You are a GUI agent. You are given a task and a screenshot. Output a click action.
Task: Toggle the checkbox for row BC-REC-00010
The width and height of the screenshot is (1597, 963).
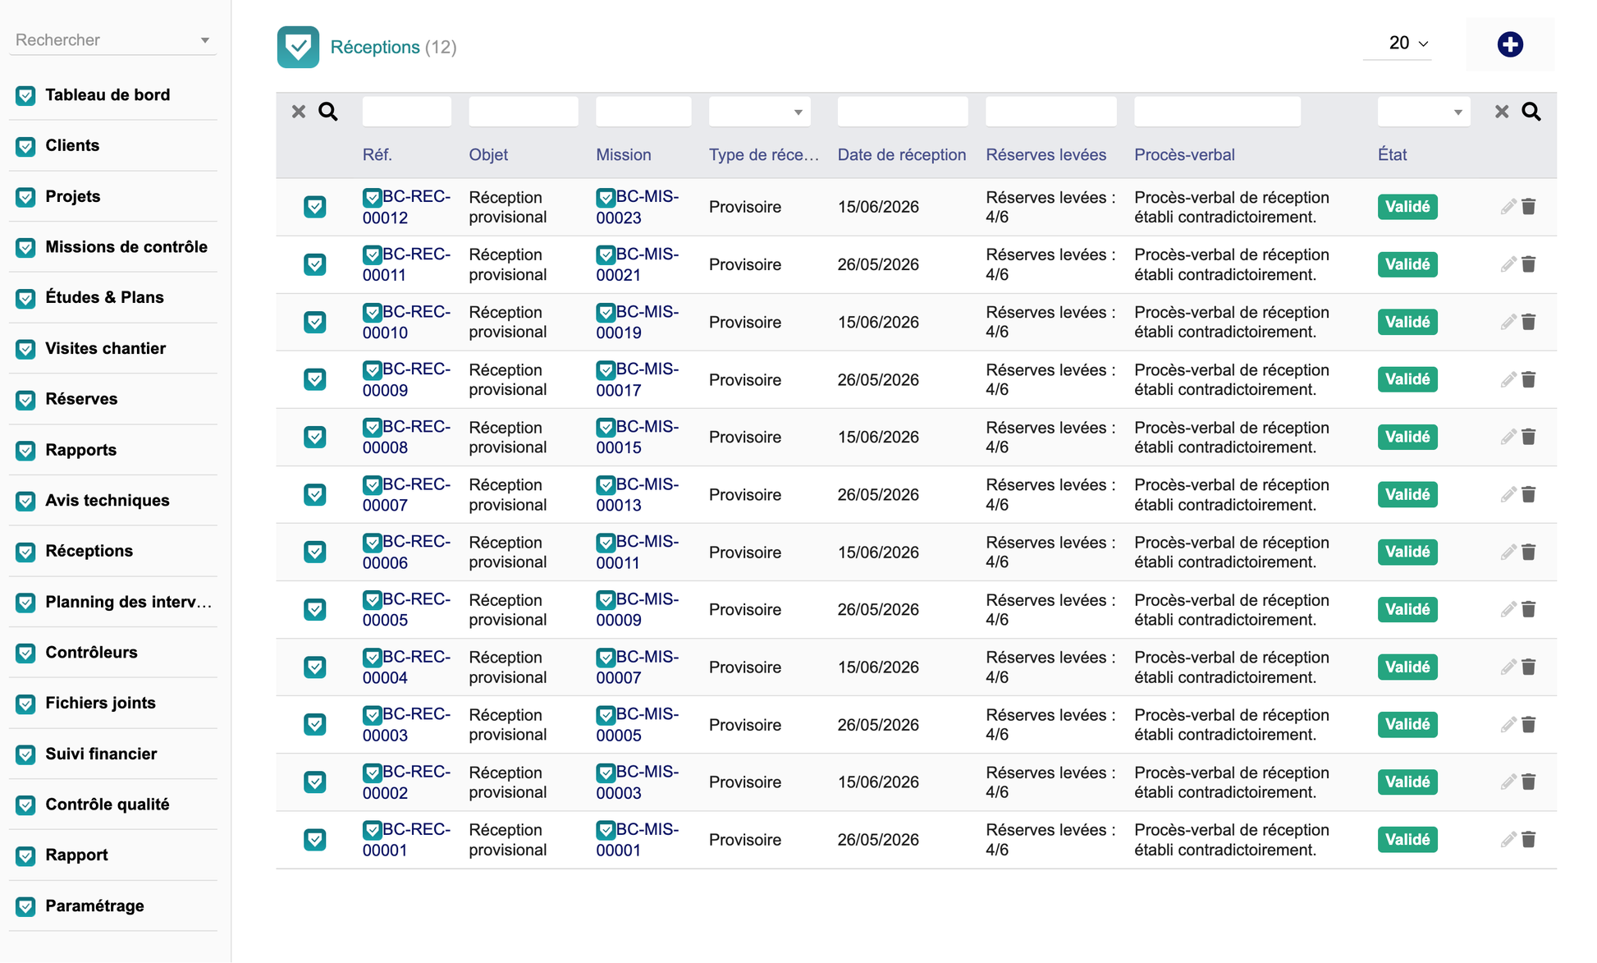pos(315,322)
